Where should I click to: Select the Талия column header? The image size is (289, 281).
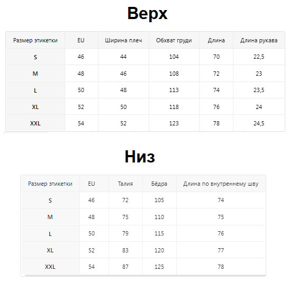[x=125, y=184]
